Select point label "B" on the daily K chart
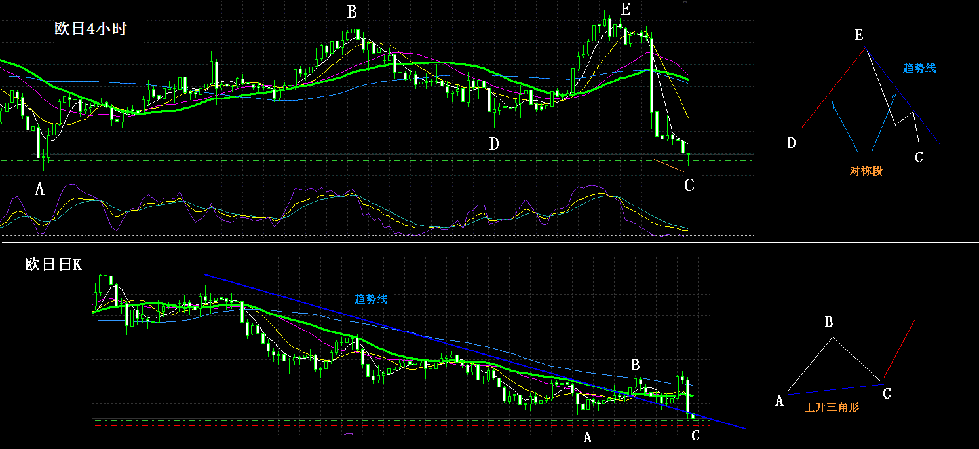Image resolution: width=979 pixels, height=449 pixels. (x=635, y=365)
